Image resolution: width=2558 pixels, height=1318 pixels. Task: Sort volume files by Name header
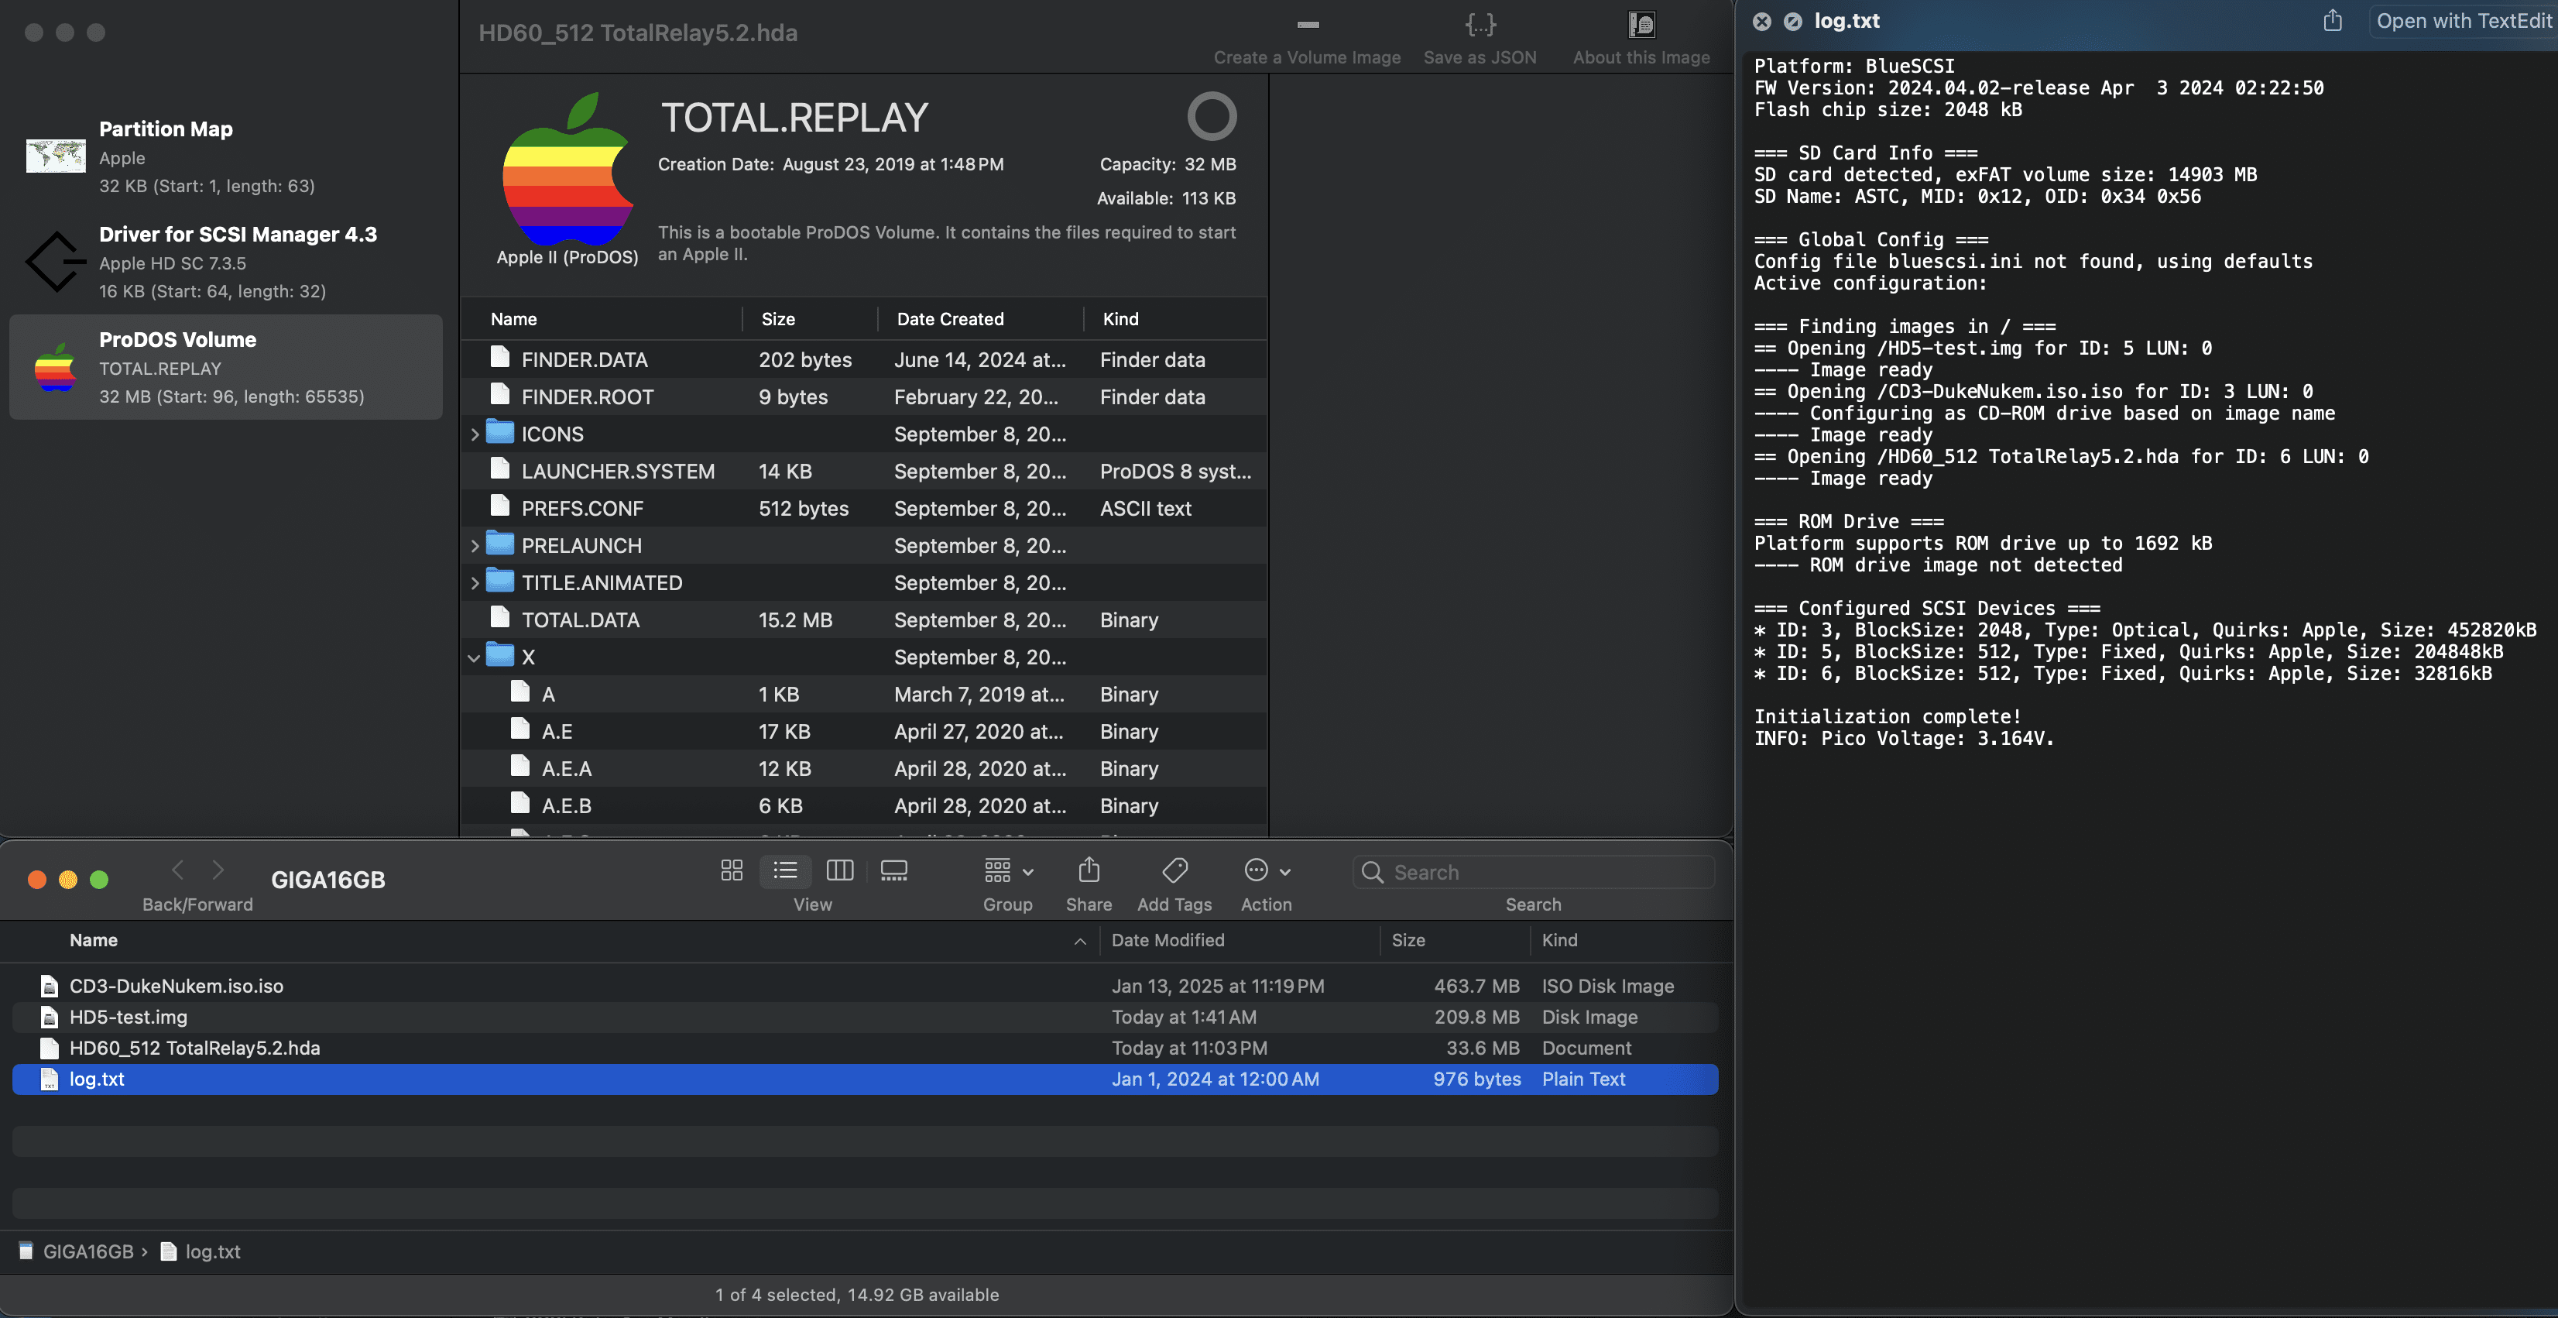click(x=513, y=319)
